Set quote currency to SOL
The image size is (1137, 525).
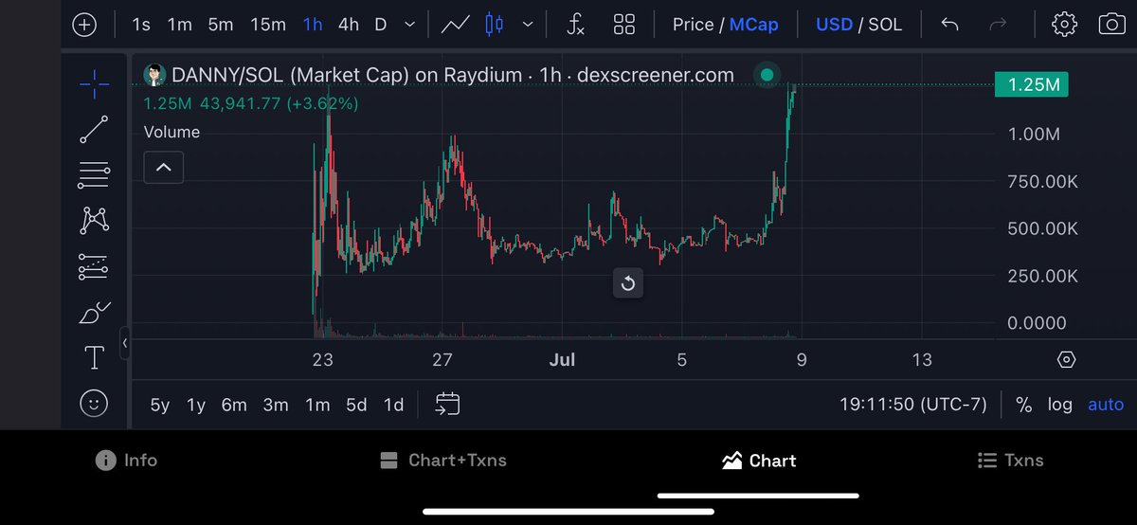pyautogui.click(x=886, y=25)
